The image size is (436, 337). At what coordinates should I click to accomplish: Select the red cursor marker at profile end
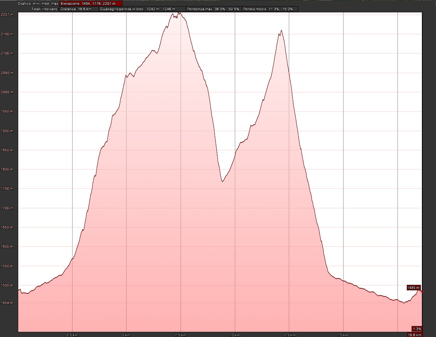[x=422, y=292]
